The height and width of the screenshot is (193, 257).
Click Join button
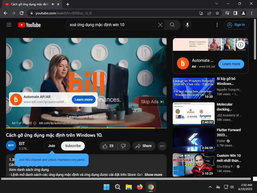click(52, 146)
